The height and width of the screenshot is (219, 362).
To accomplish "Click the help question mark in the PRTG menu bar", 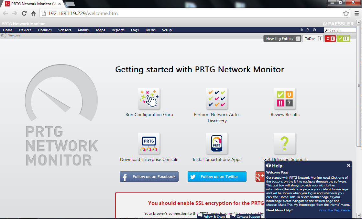I will 308,30.
